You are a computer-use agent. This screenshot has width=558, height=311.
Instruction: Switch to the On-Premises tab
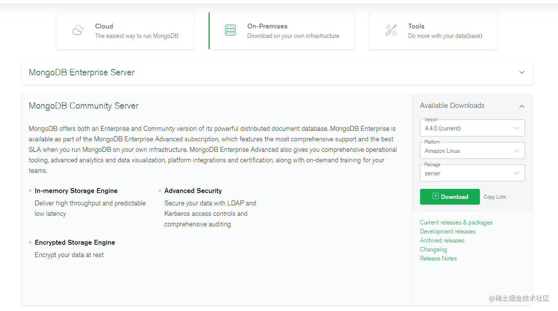(x=281, y=31)
